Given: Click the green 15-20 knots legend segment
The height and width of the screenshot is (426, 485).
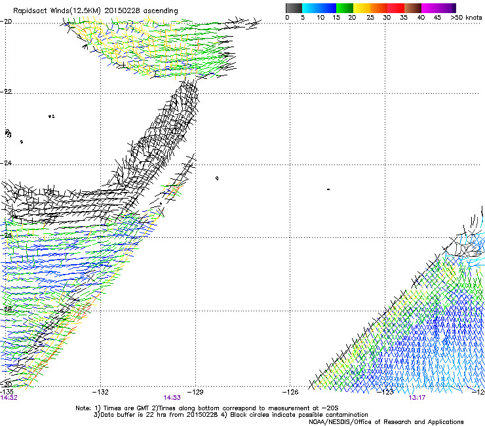Looking at the screenshot, I should tap(345, 8).
